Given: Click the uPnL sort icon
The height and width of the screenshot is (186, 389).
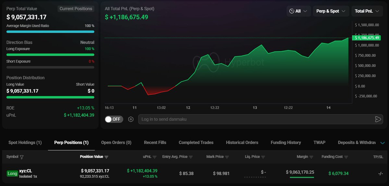Looking at the screenshot, I should click(154, 157).
